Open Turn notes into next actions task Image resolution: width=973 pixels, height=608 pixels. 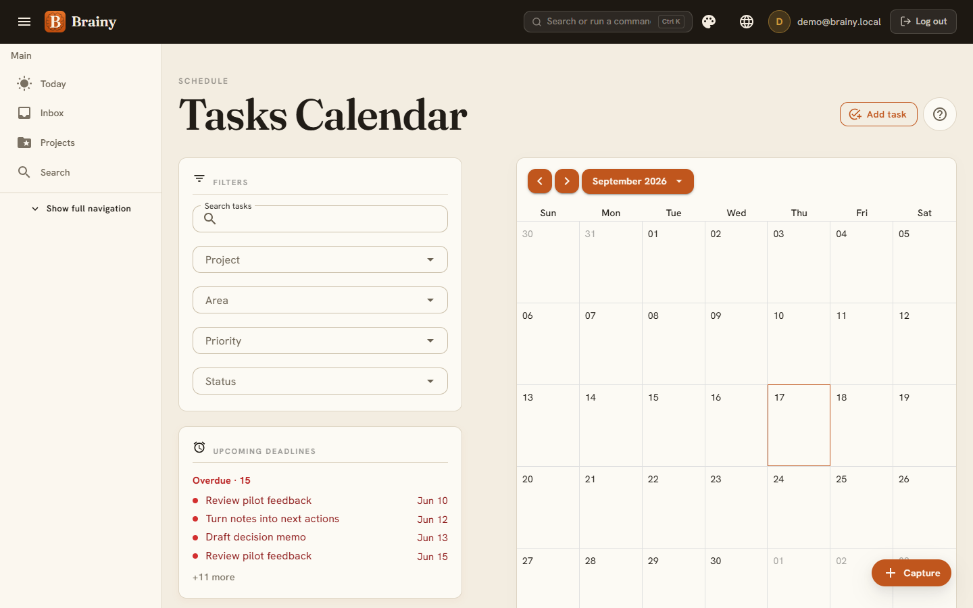click(x=320, y=519)
